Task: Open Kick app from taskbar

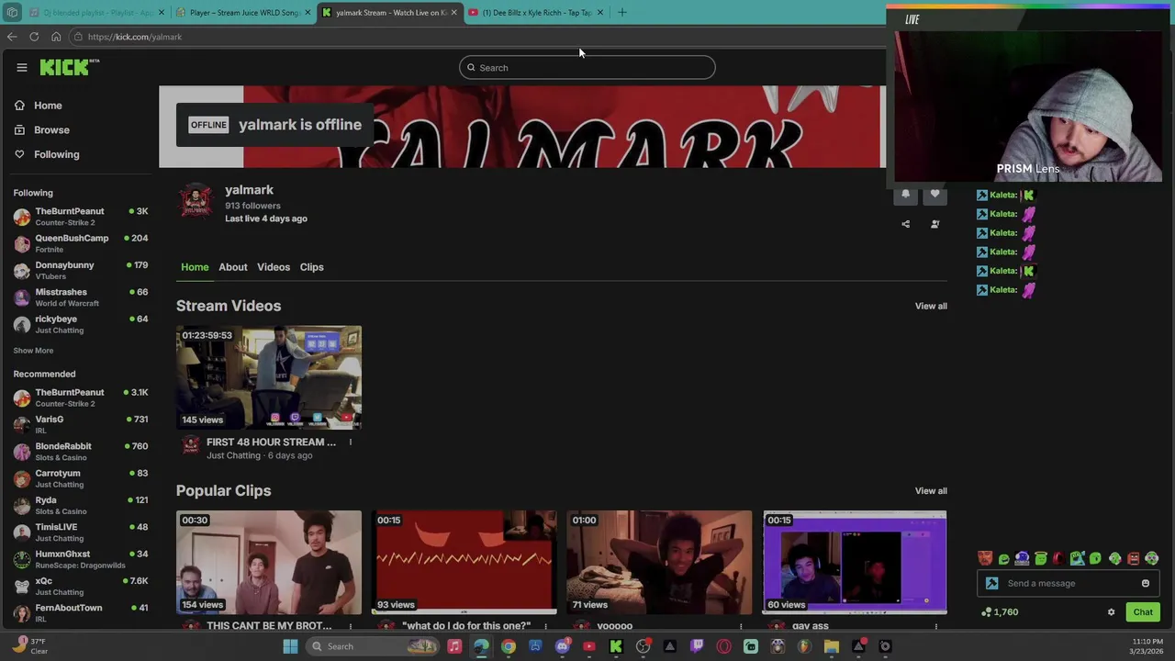Action: point(616,646)
